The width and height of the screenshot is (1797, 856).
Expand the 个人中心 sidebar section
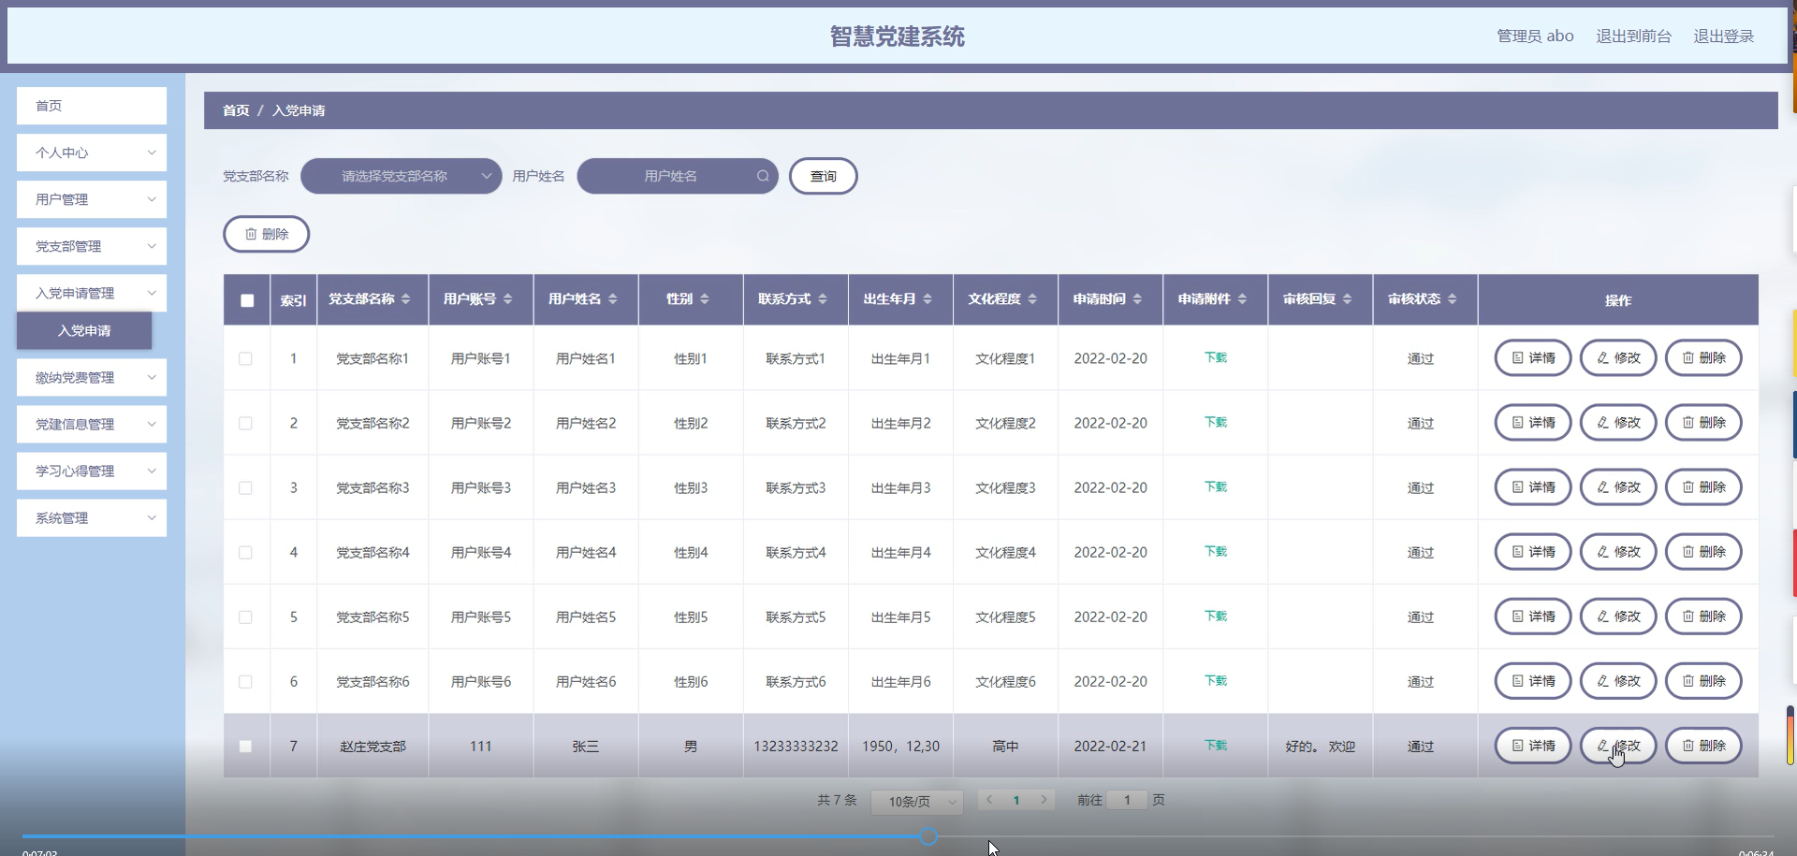(x=91, y=152)
